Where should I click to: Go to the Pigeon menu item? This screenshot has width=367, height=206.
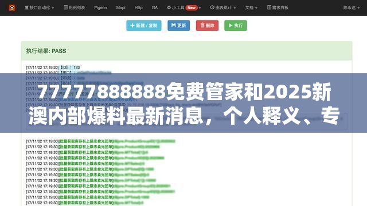(x=100, y=7)
